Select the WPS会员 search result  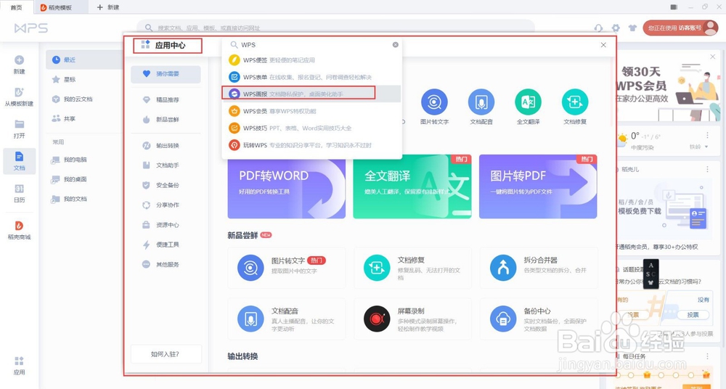(311, 111)
